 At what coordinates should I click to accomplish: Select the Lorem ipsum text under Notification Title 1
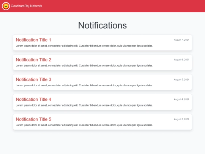(x=84, y=46)
